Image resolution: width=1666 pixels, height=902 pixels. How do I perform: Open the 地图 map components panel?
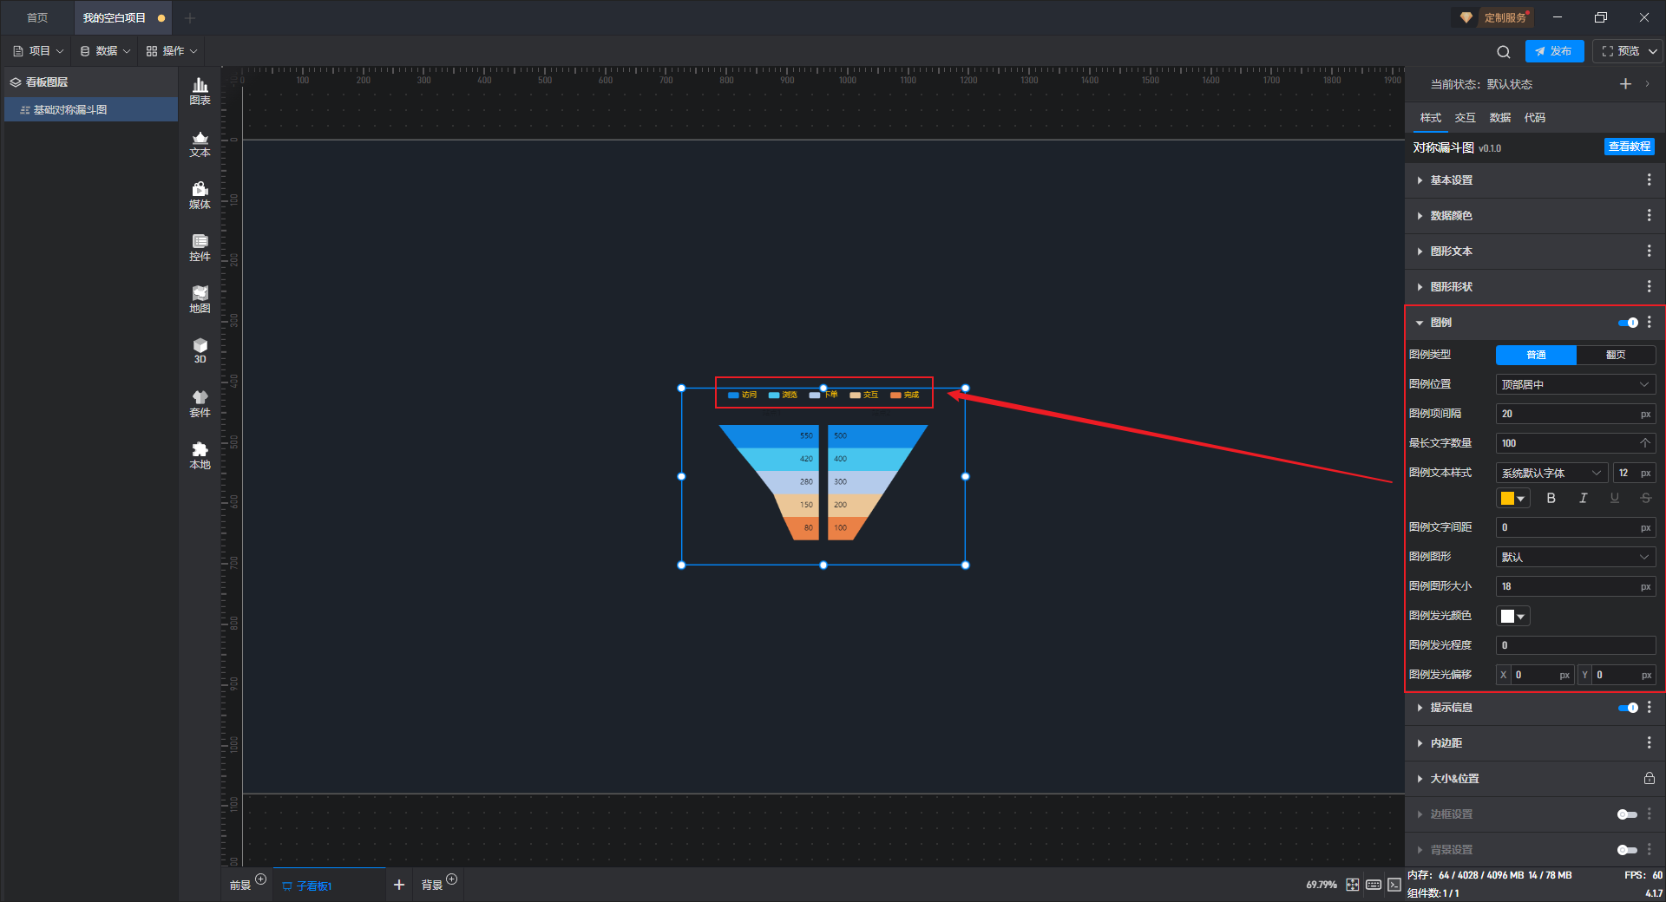pyautogui.click(x=200, y=299)
